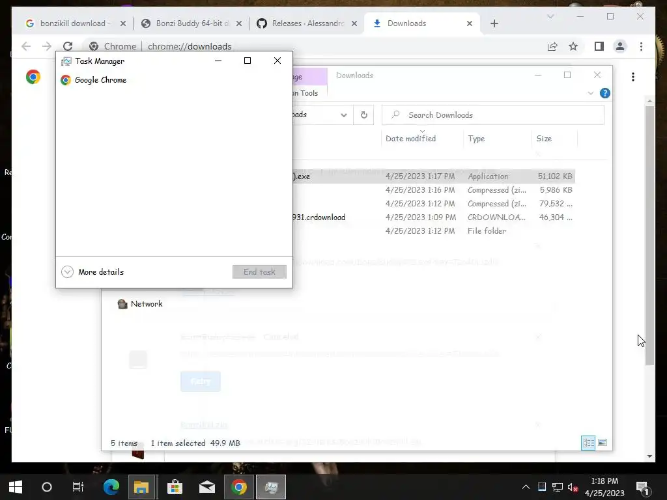Select the .exe Application file row
667x500 pixels.
[x=433, y=176]
